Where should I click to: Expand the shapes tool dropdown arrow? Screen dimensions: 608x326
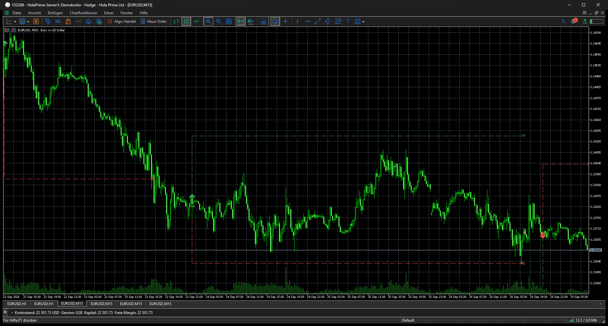click(363, 22)
